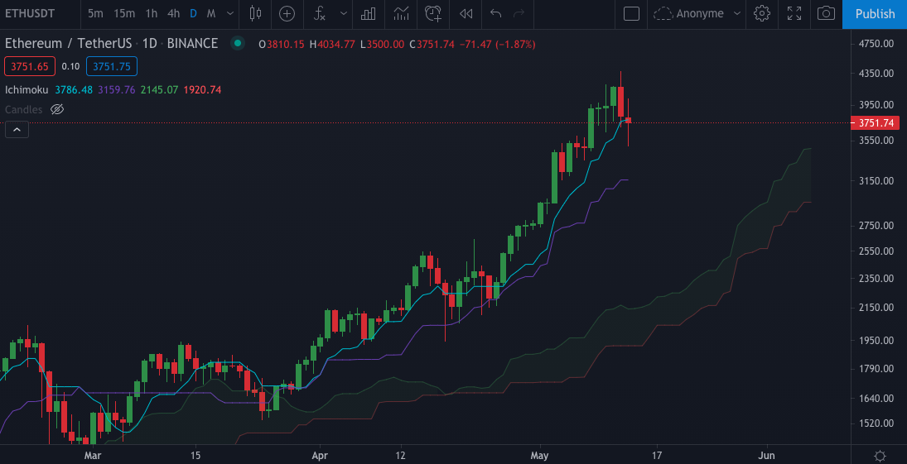Click the compare or add symbol icon
Screen dimensions: 907x464
click(x=287, y=13)
